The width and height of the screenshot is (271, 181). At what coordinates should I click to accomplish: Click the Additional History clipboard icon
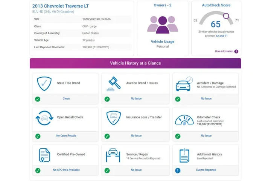184,155
